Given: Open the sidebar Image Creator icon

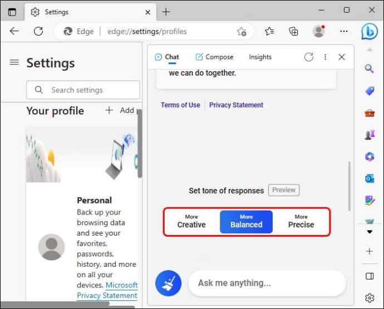Looking at the screenshot, I should click(370, 201).
